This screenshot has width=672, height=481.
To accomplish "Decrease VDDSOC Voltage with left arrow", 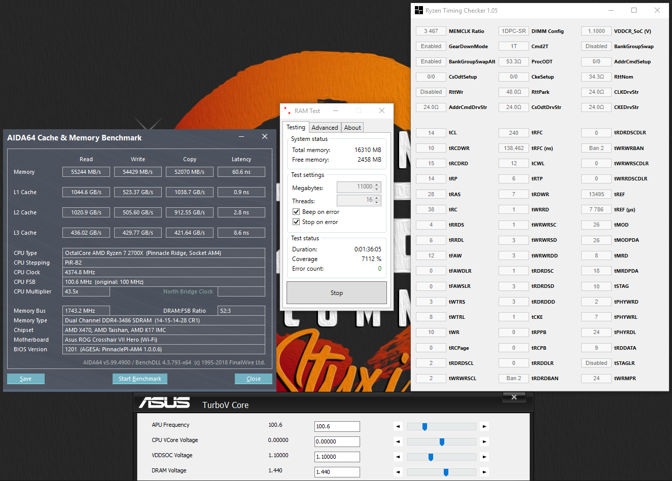I will pos(398,457).
